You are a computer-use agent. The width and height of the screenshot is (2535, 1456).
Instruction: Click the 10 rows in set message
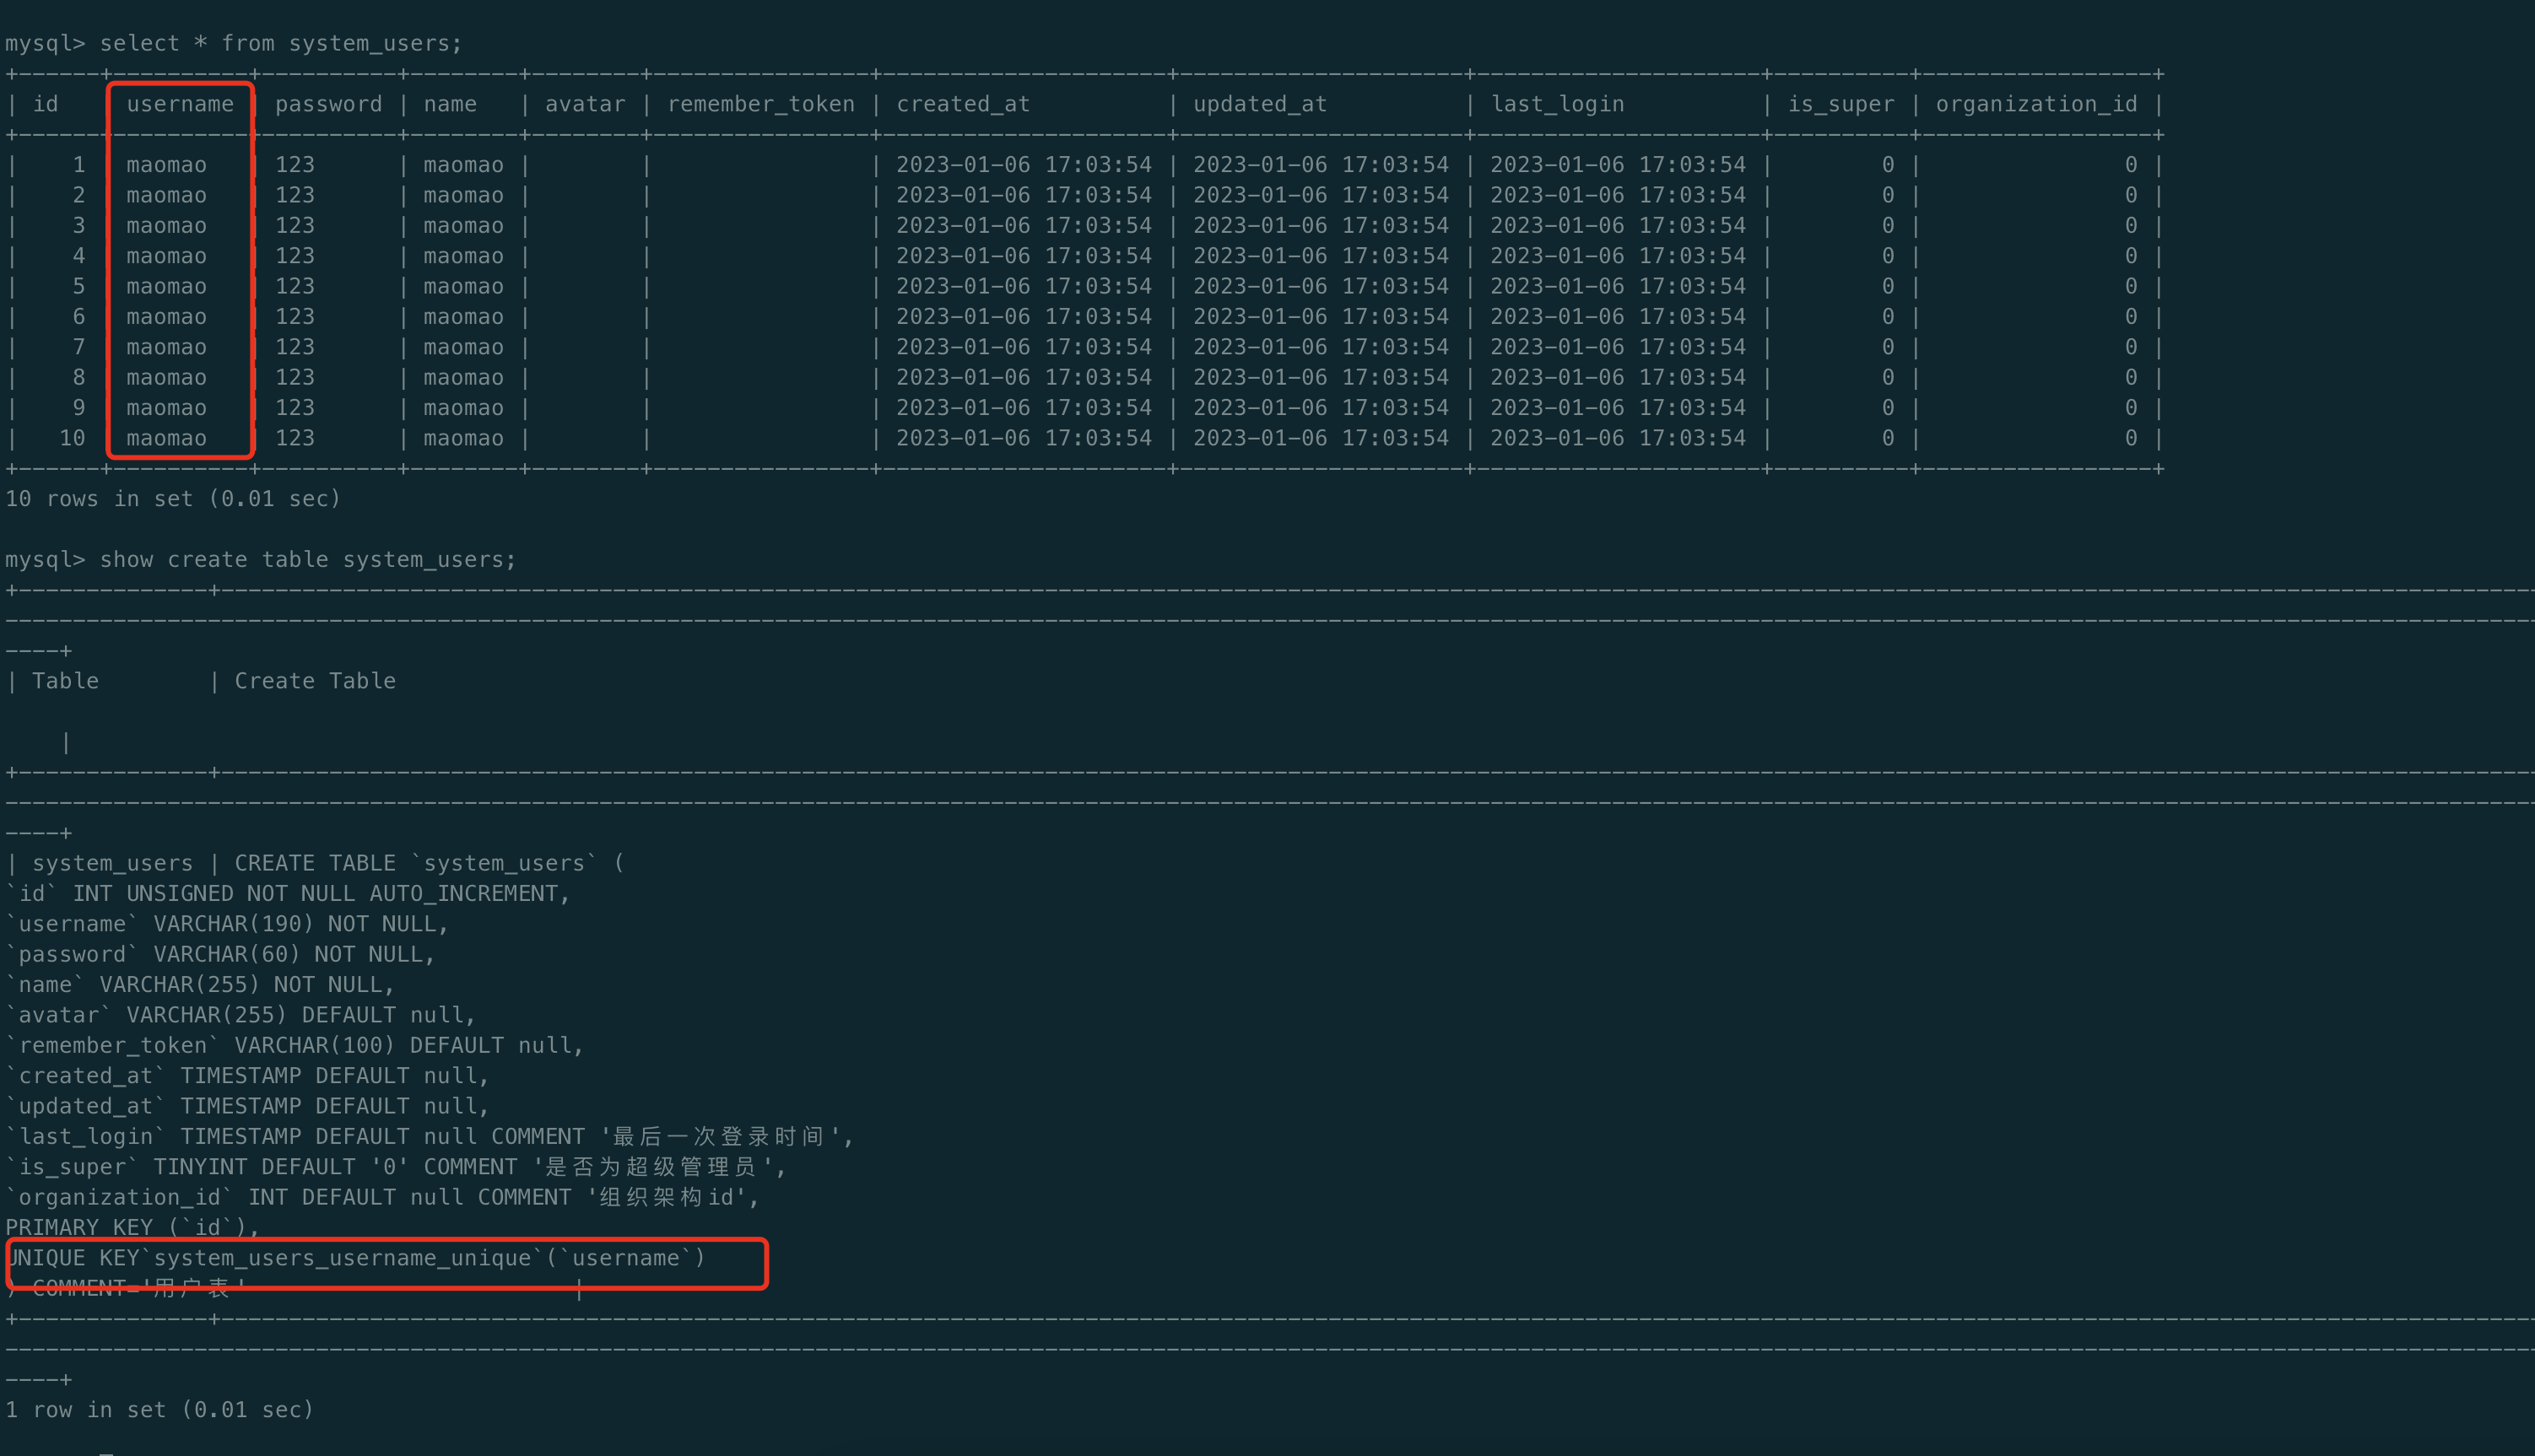pyautogui.click(x=172, y=498)
